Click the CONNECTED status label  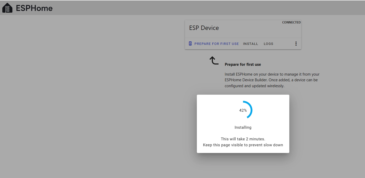[x=291, y=22]
